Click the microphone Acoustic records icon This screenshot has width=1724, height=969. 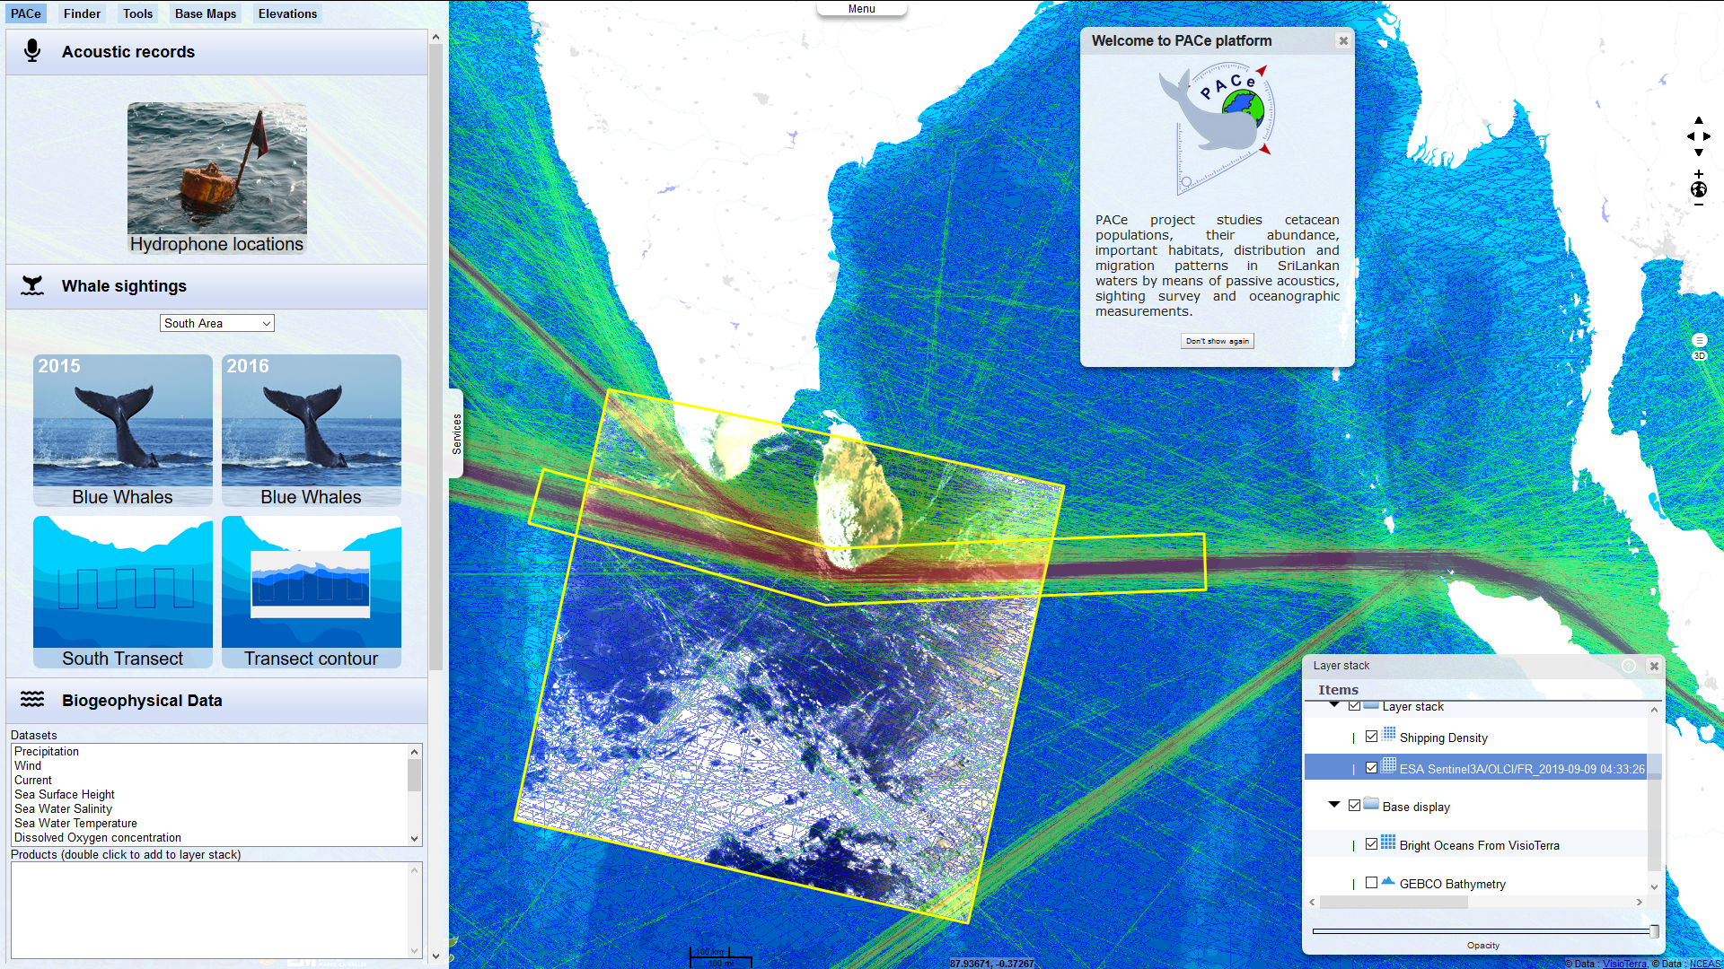click(32, 51)
